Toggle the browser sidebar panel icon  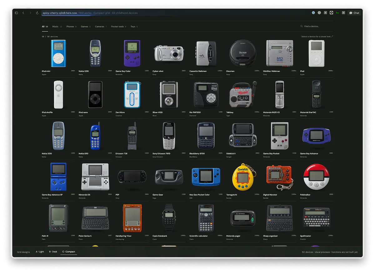point(17,13)
